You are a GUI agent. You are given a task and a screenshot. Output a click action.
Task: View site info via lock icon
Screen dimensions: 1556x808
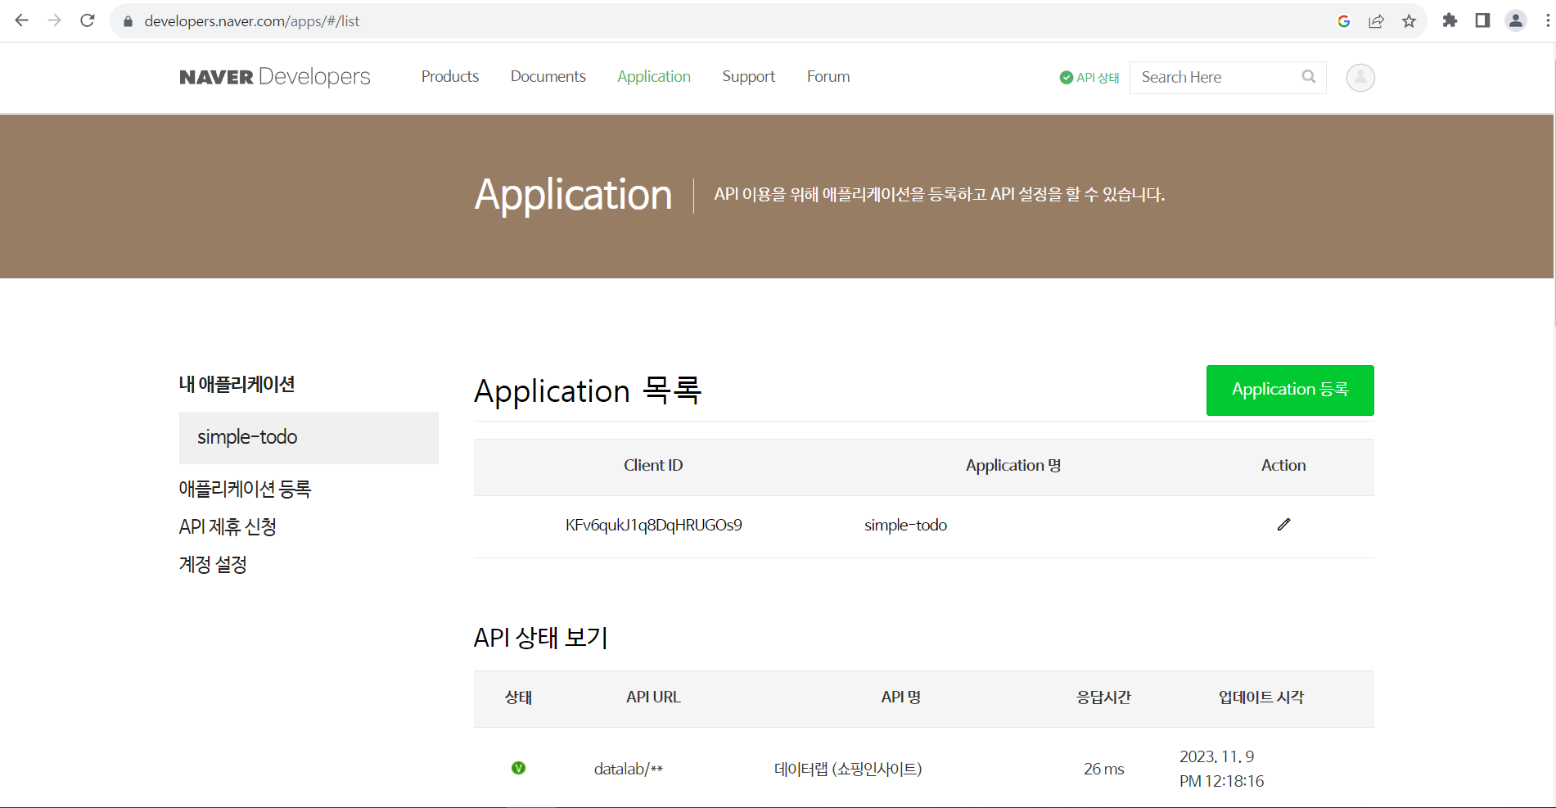click(x=128, y=21)
